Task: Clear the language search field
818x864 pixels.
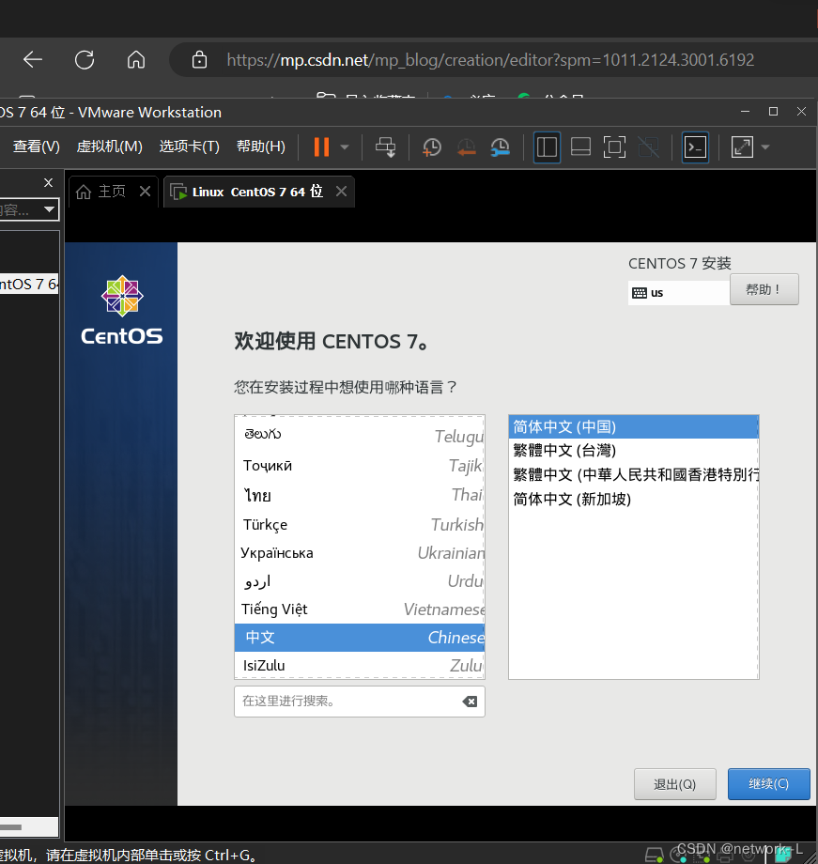Action: [470, 702]
